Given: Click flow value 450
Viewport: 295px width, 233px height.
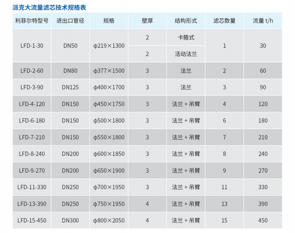Looking at the screenshot, I should (x=263, y=220).
